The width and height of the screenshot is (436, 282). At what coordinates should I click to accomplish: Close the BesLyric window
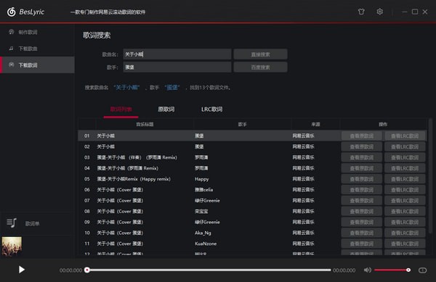(x=425, y=12)
